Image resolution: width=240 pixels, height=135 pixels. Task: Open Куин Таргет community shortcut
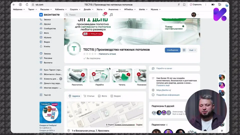51,70
